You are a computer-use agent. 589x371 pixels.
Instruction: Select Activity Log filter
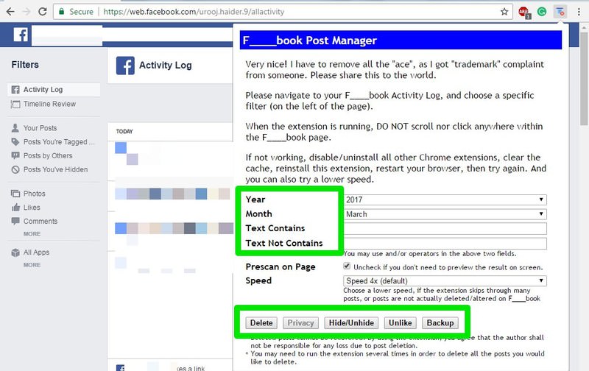[x=54, y=90]
